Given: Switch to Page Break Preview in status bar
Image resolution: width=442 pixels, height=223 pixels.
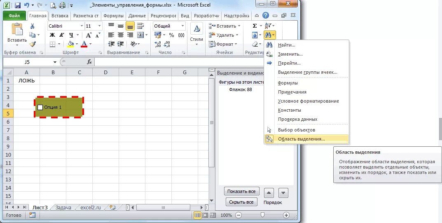Looking at the screenshot, I should point(213,215).
